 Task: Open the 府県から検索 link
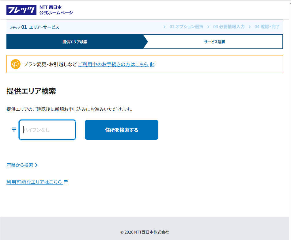20,165
